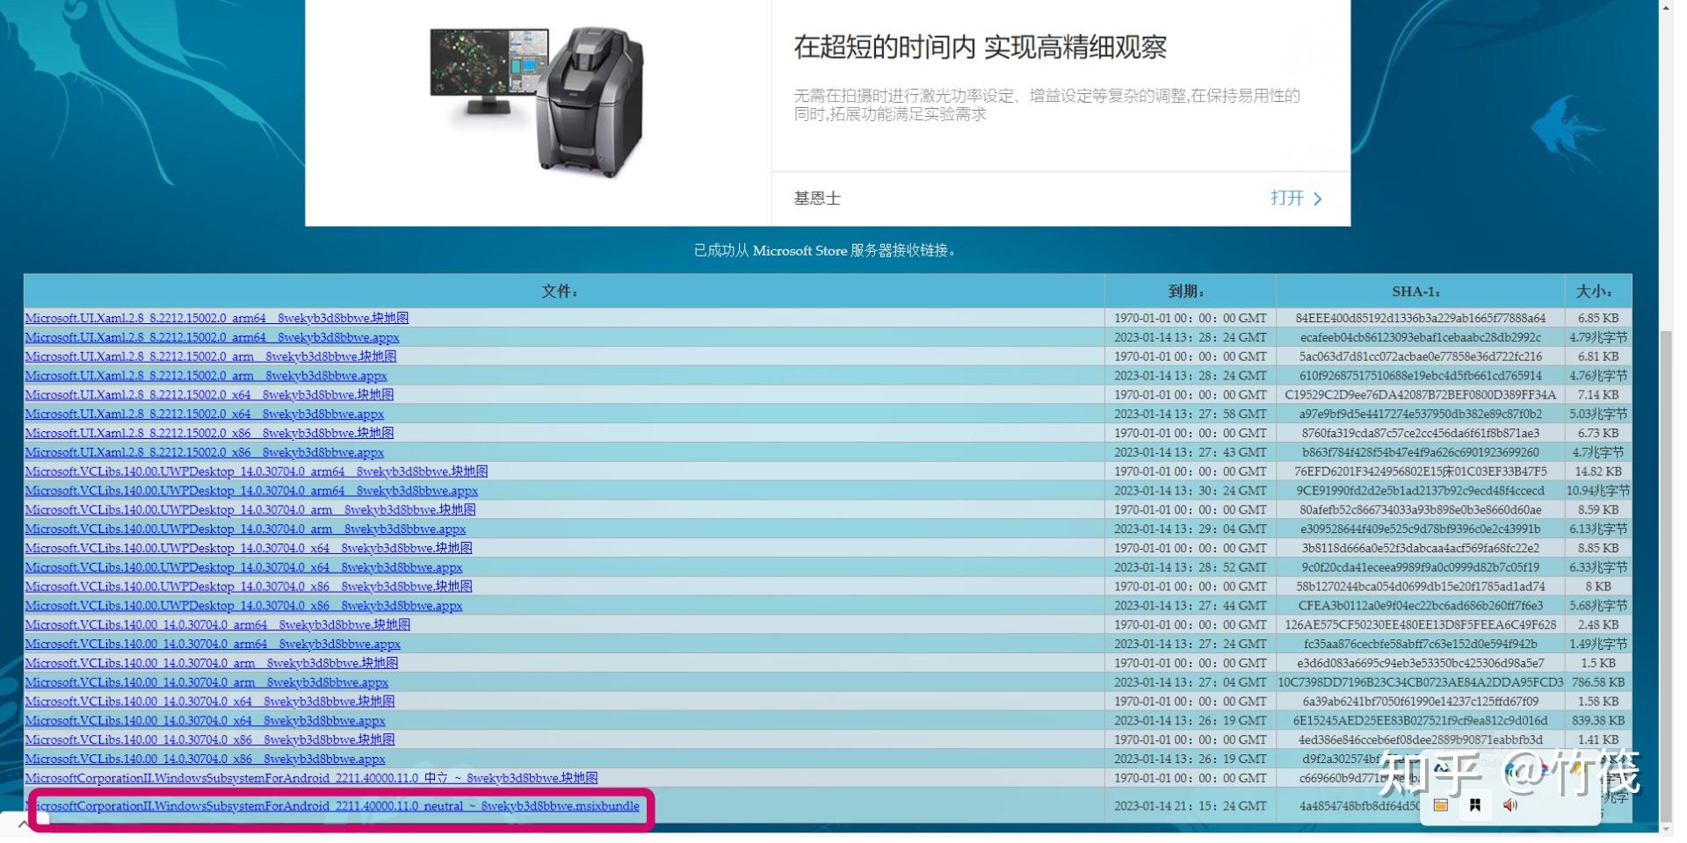The image size is (1687, 843).
Task: Click the scrollbar down arrow on the right
Action: pyautogui.click(x=1666, y=827)
